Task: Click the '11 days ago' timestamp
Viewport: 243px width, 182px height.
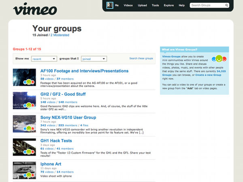Action: click(48, 168)
